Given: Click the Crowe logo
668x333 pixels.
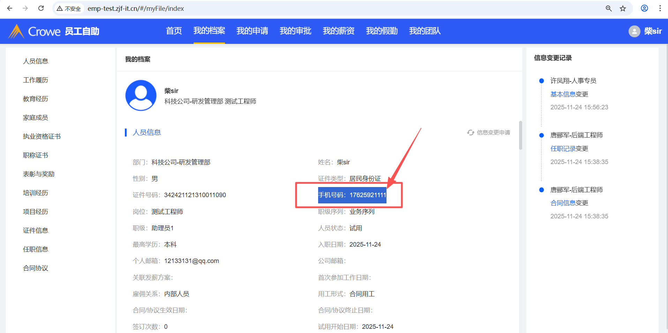Looking at the screenshot, I should [x=35, y=31].
